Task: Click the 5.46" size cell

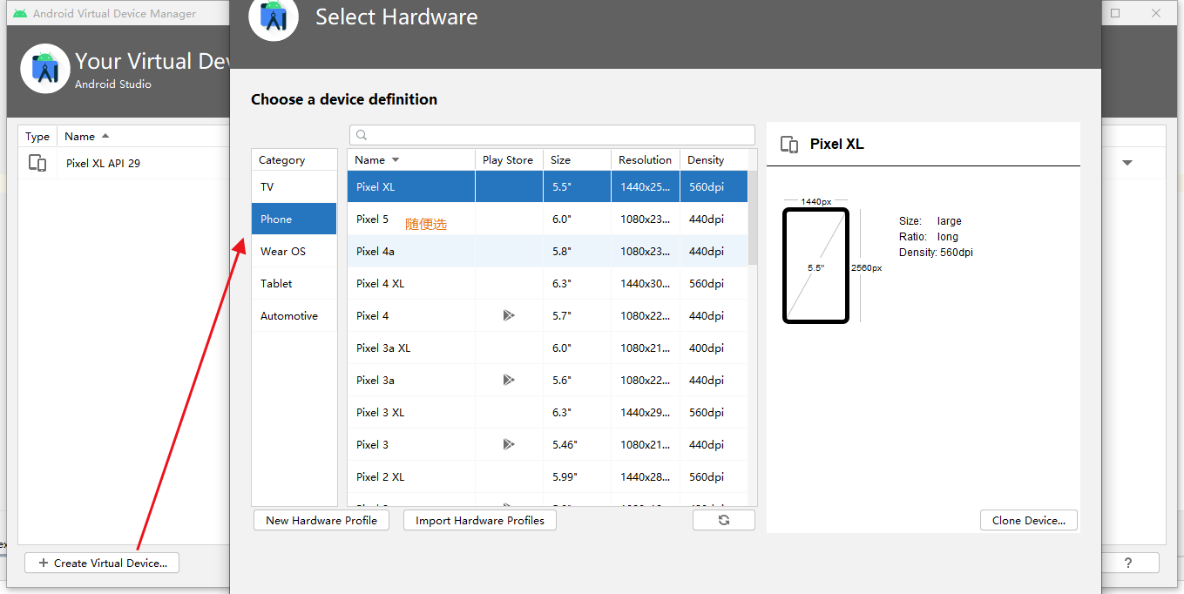Action: [577, 444]
